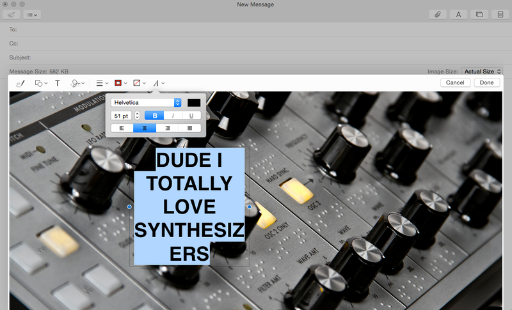Click the font size stepper arrows

point(137,116)
